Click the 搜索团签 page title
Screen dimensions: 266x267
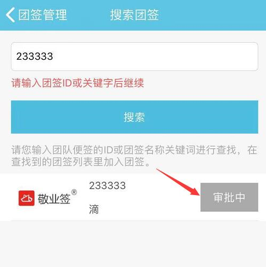tap(134, 15)
